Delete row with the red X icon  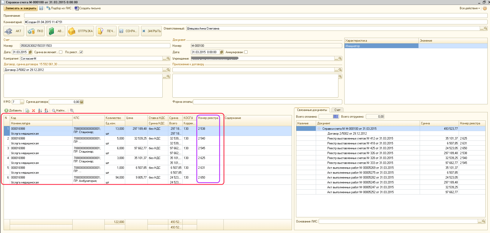coord(33,111)
